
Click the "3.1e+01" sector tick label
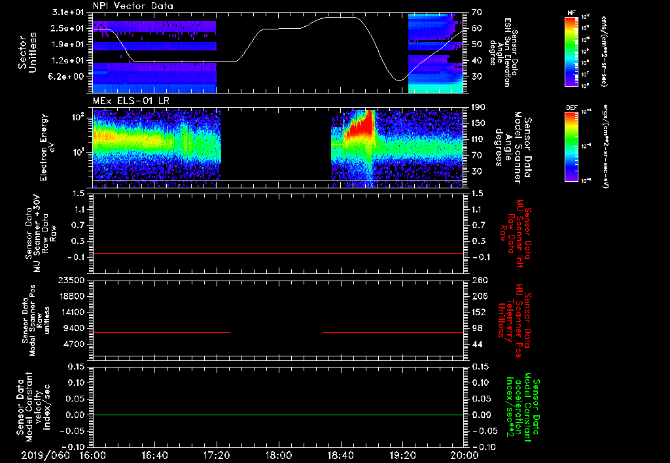68,12
